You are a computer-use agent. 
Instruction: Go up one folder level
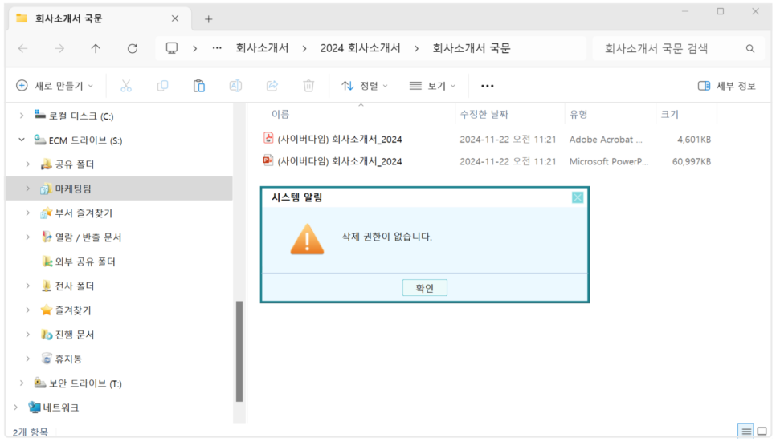[96, 48]
